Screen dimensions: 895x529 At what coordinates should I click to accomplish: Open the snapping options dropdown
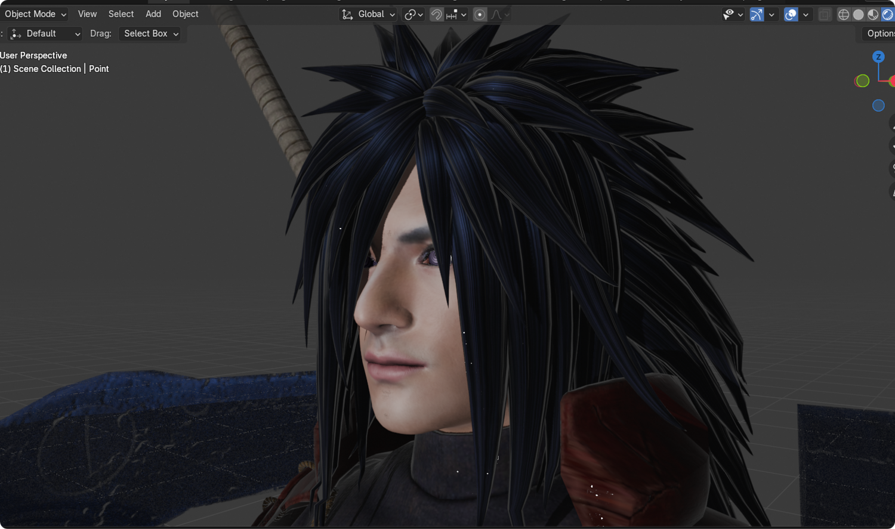[x=456, y=14]
